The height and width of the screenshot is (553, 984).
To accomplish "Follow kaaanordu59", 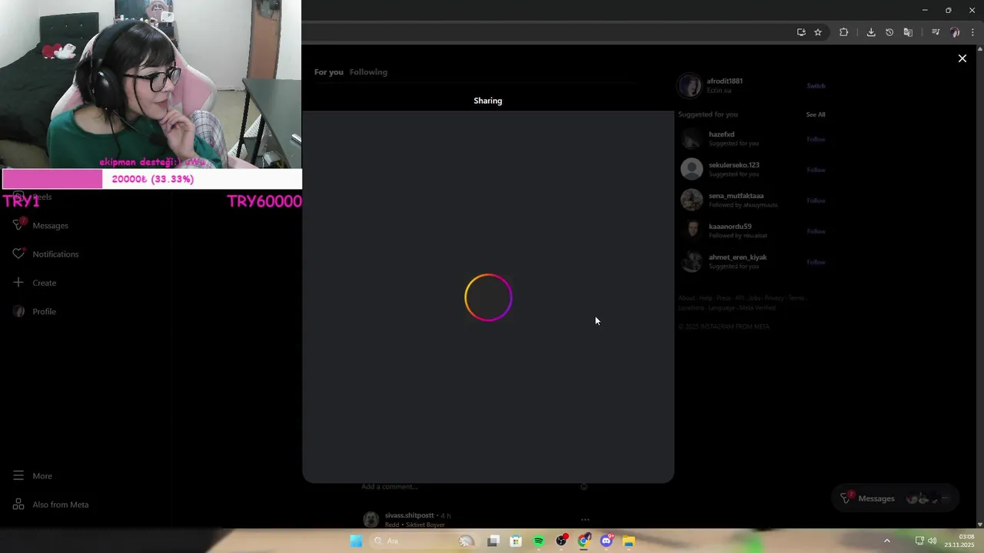I will 816,231.
